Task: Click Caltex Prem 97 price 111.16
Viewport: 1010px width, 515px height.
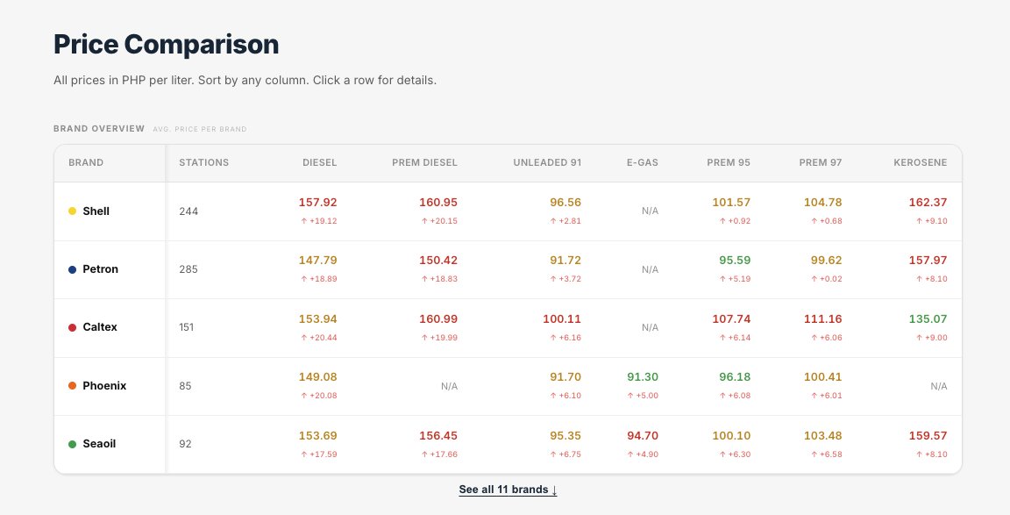Action: coord(822,319)
